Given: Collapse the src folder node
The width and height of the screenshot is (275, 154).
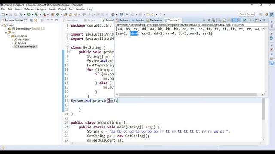Looking at the screenshot, I should tap(6, 33).
